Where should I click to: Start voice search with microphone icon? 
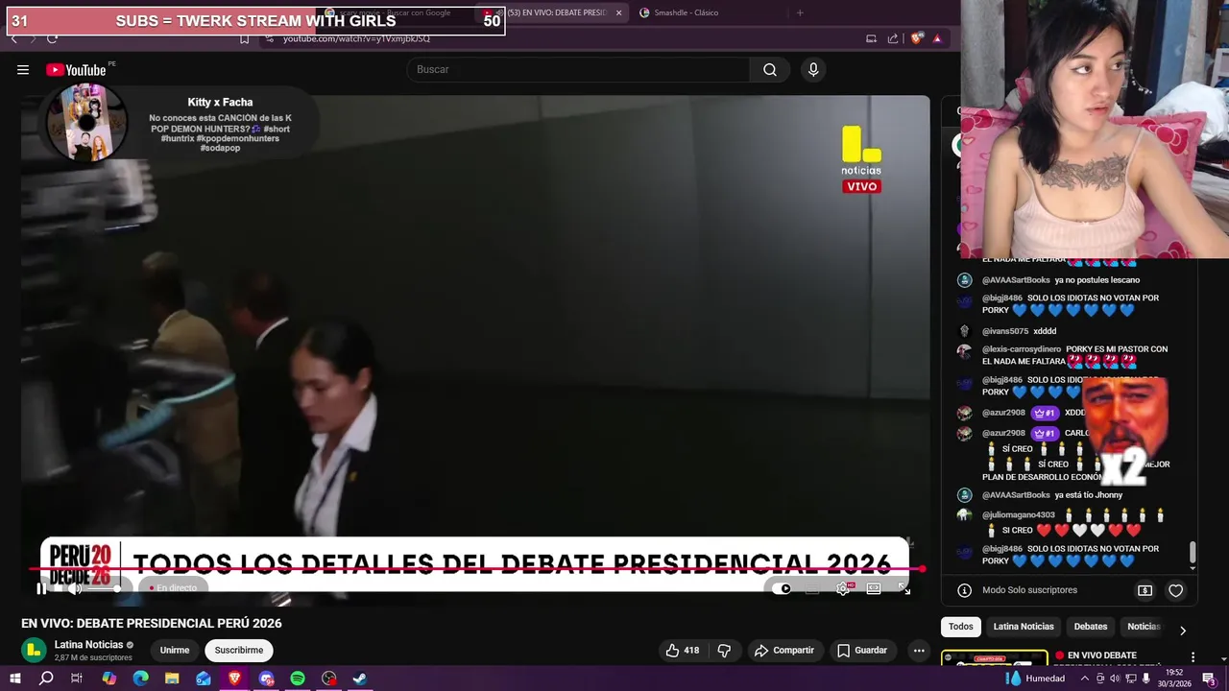click(x=813, y=69)
